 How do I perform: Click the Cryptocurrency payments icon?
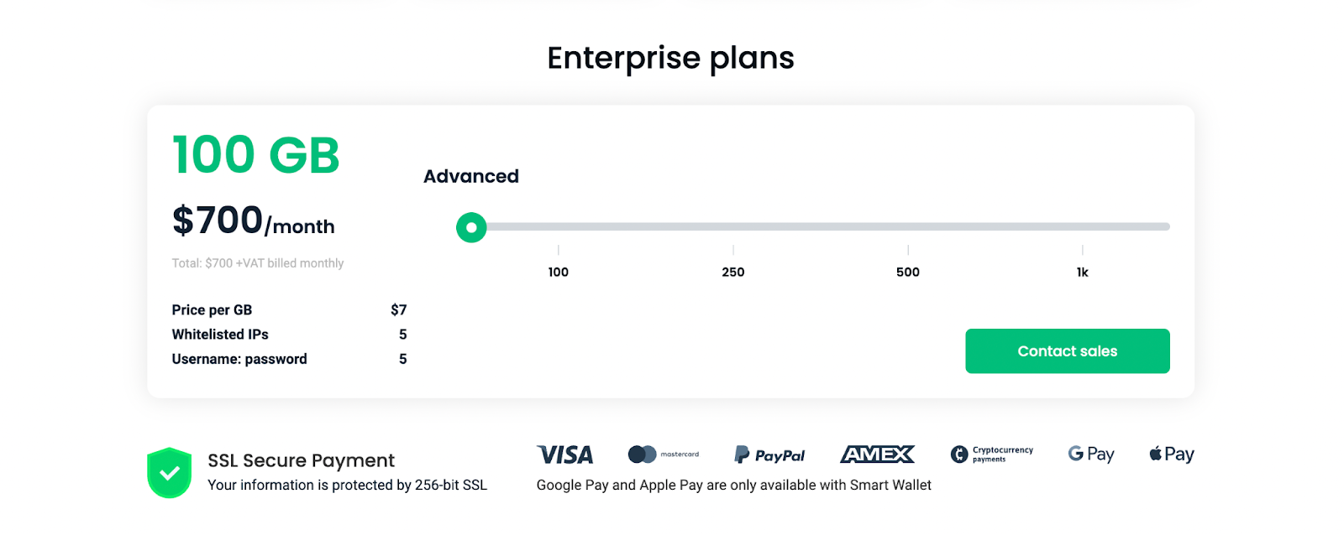coord(991,454)
